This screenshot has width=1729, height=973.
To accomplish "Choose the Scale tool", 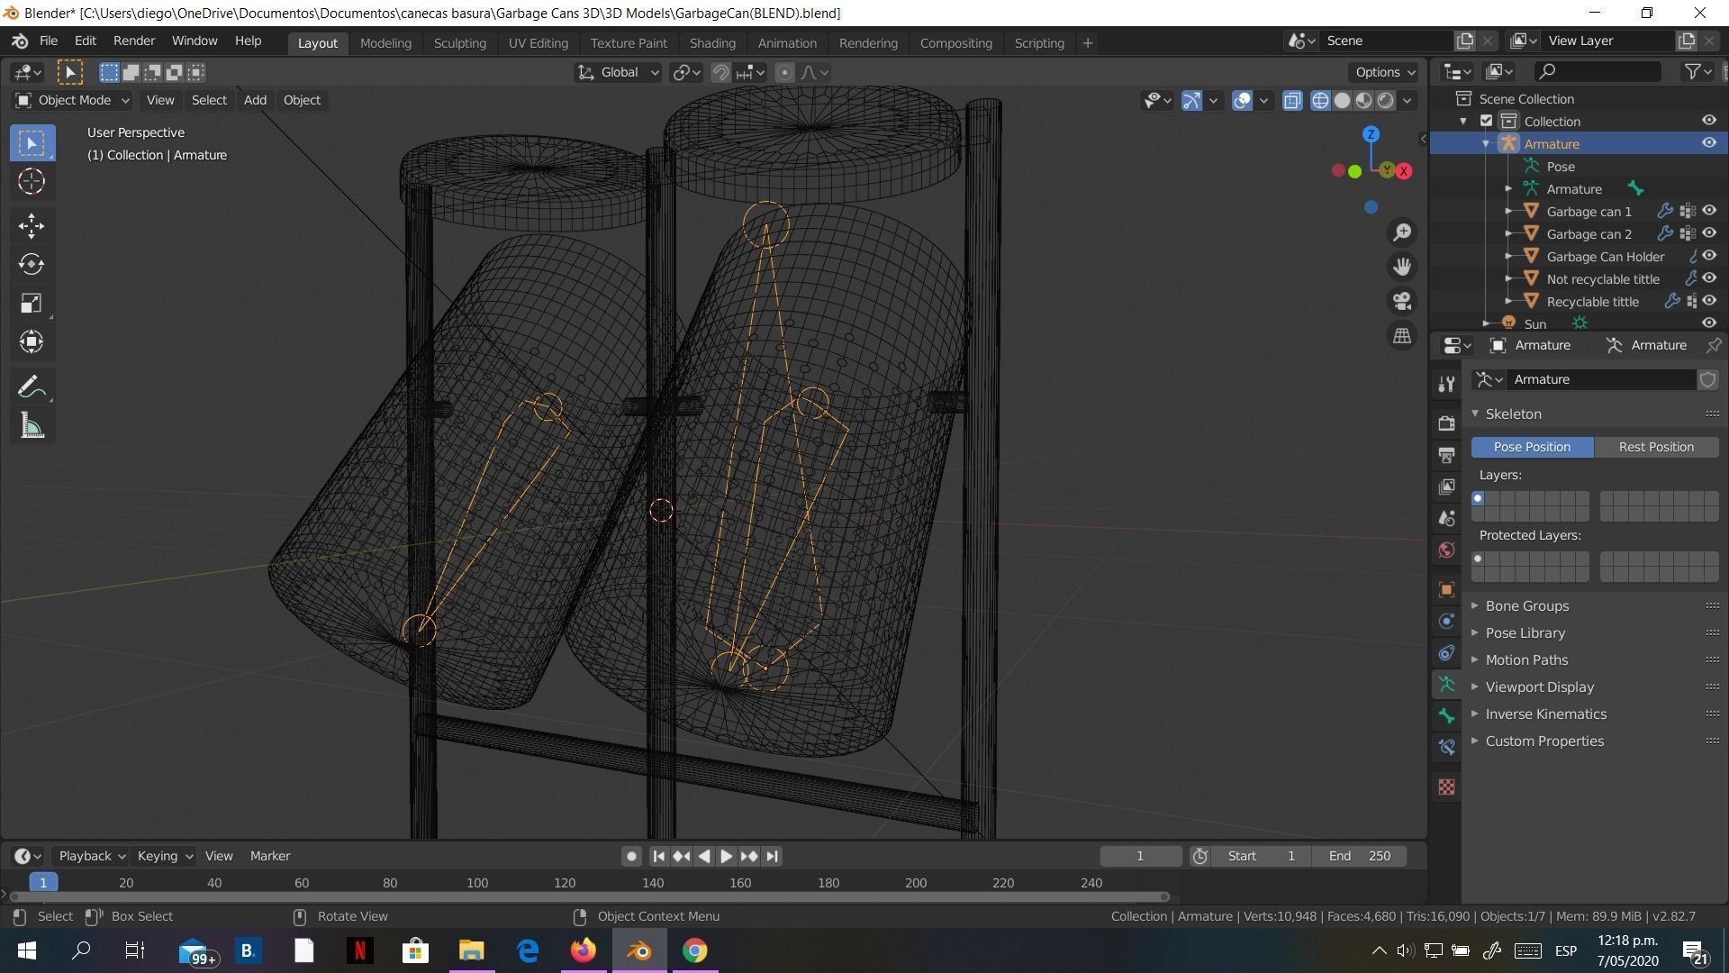I will click(x=32, y=303).
